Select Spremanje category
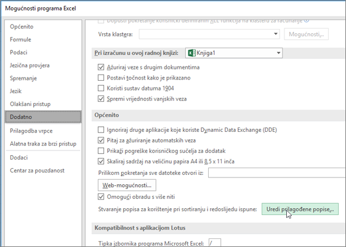This screenshot has height=247, width=346. click(23, 78)
